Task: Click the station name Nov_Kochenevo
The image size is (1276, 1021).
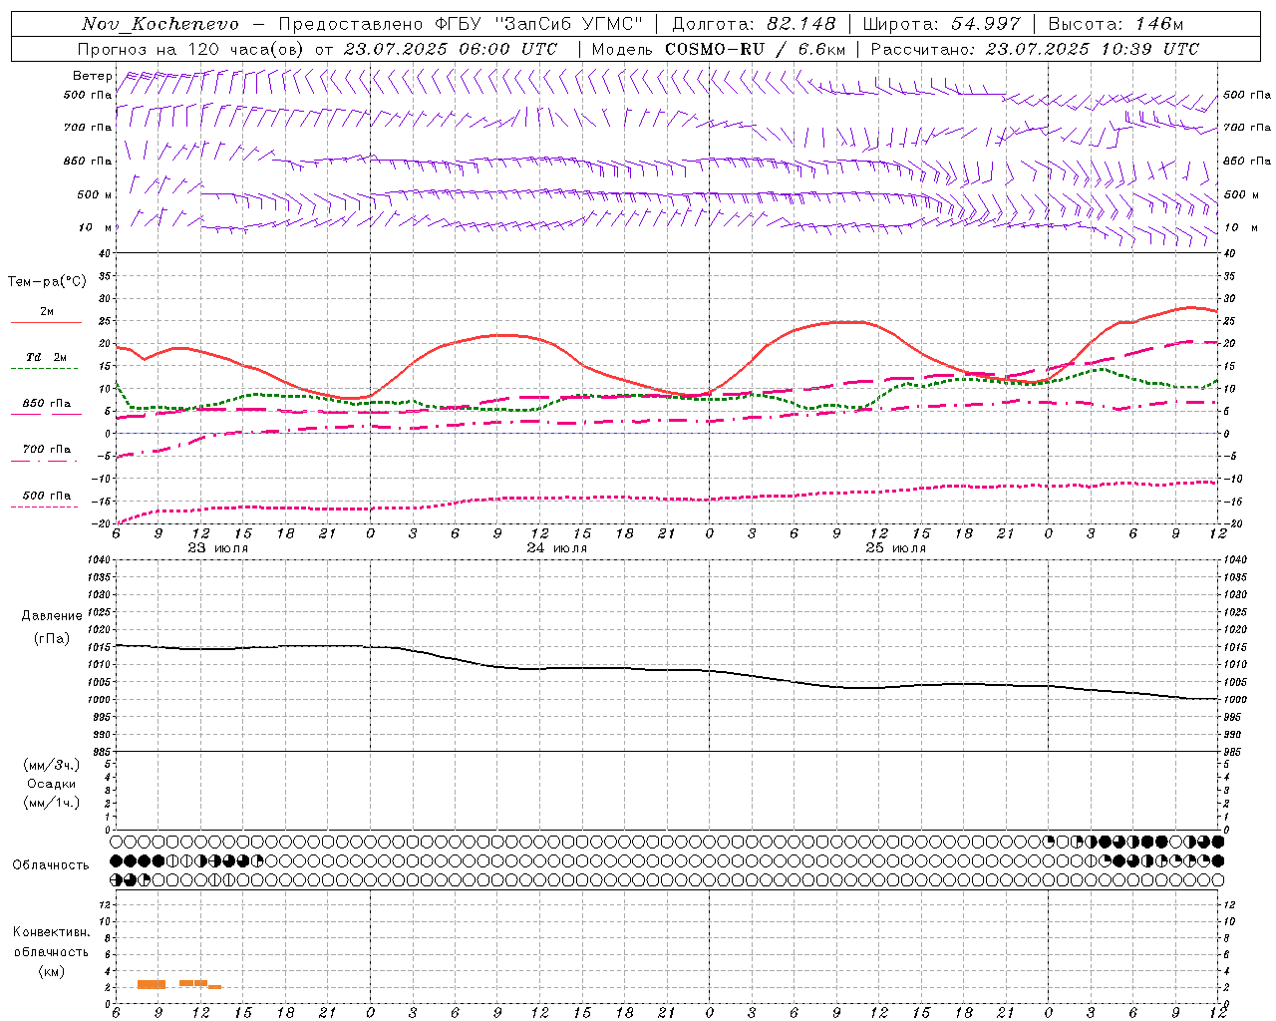Action: pyautogui.click(x=160, y=24)
